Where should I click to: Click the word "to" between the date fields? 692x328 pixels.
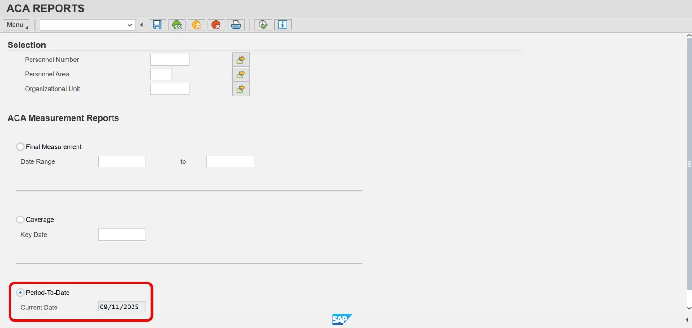coord(183,161)
